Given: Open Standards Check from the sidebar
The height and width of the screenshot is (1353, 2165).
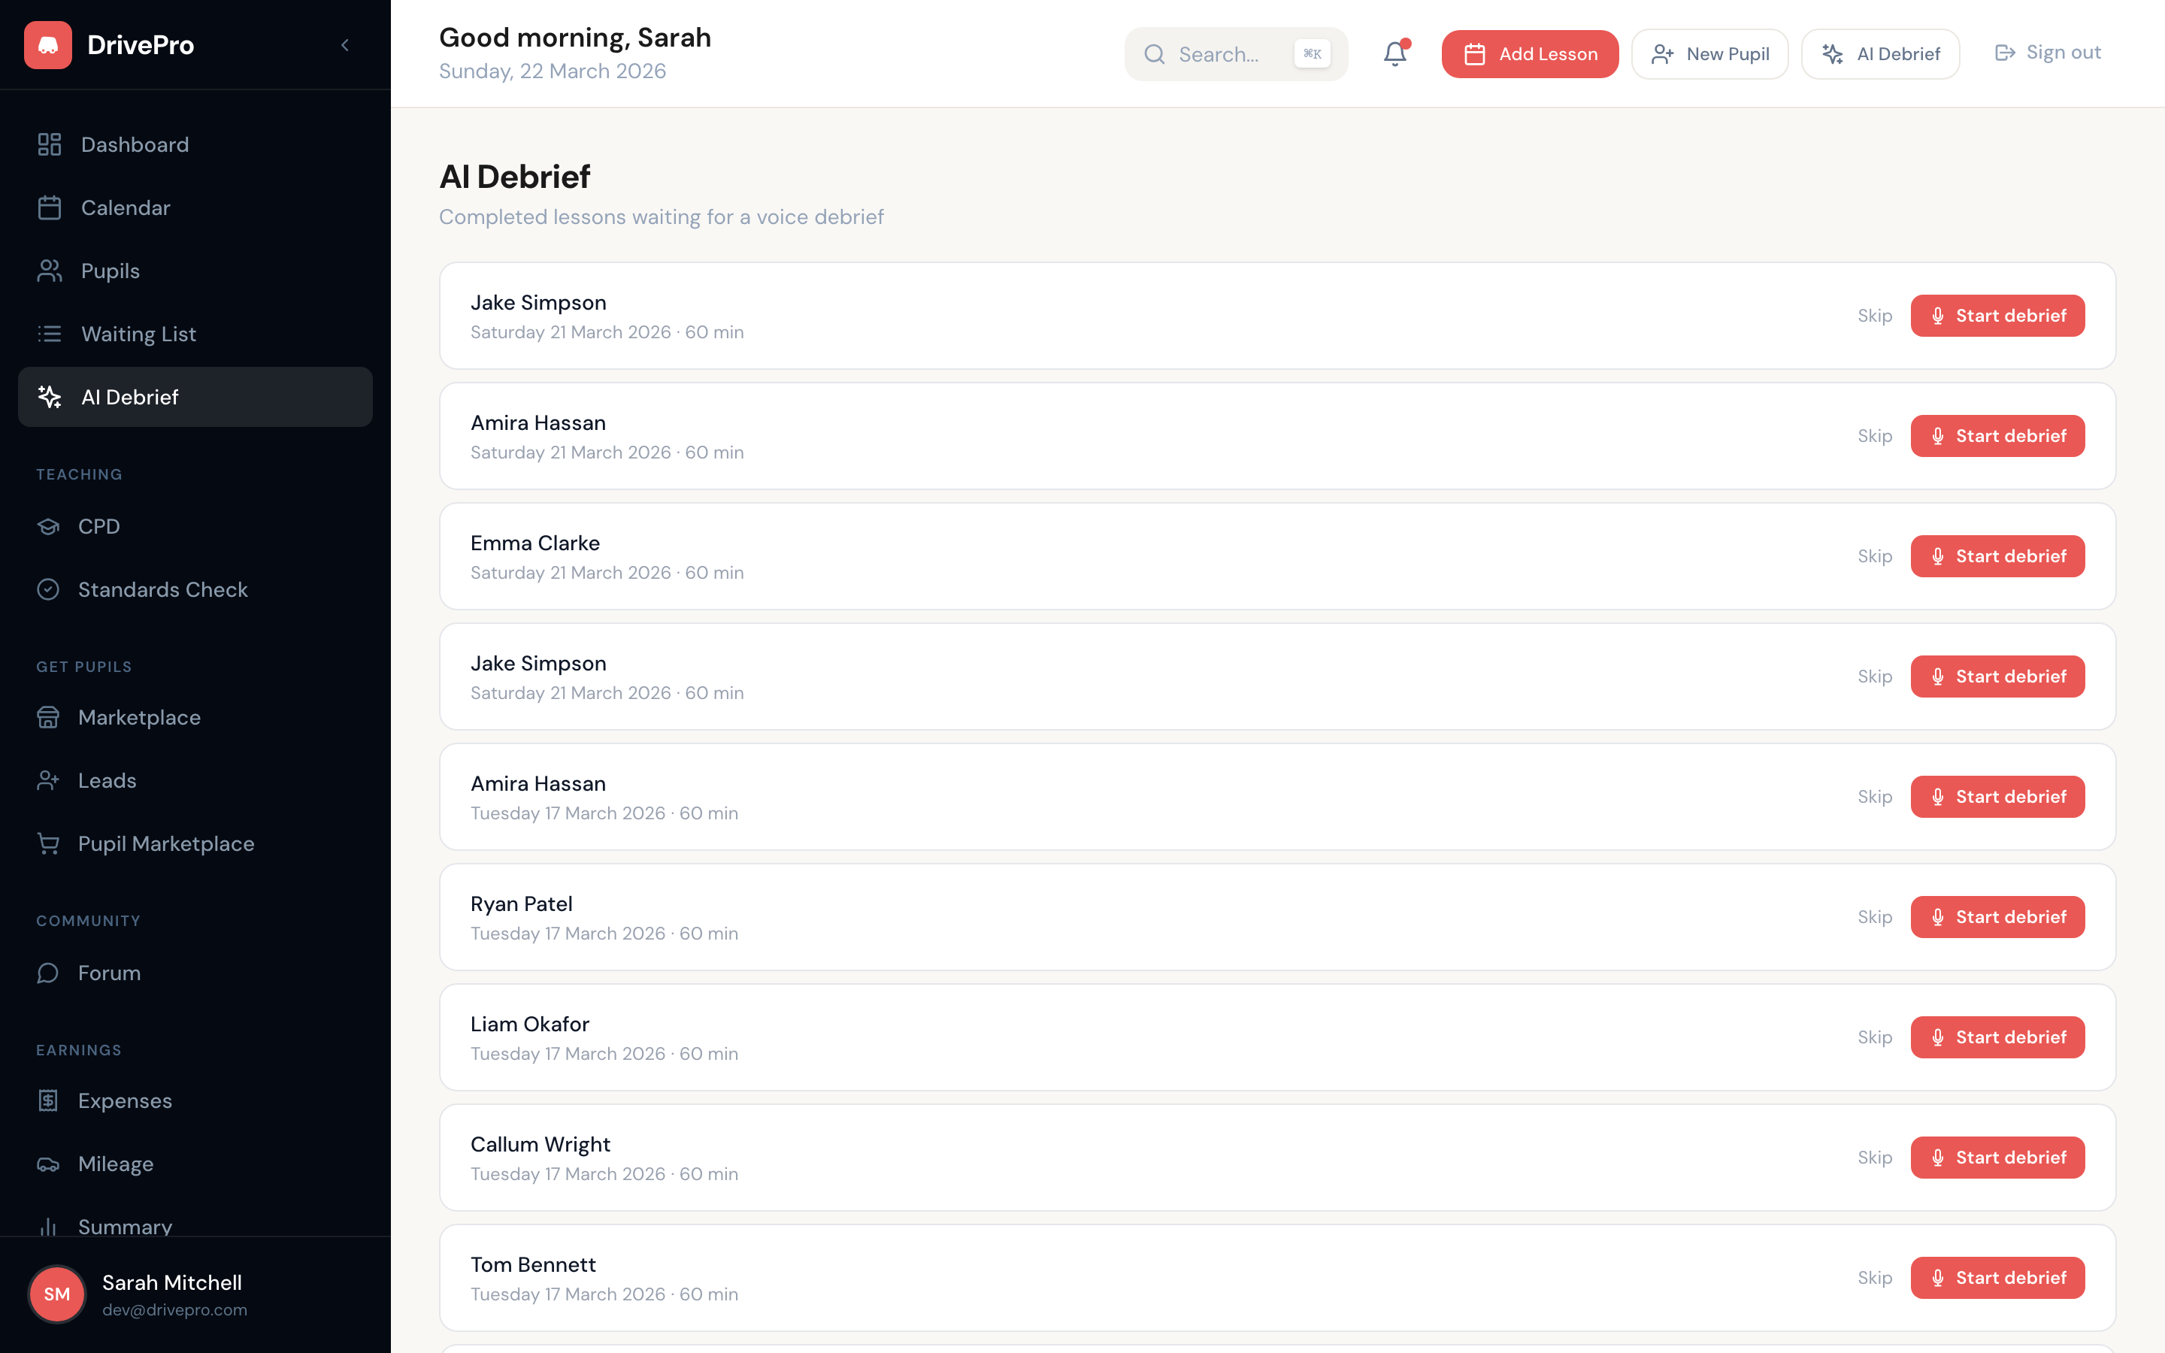Looking at the screenshot, I should pos(162,590).
